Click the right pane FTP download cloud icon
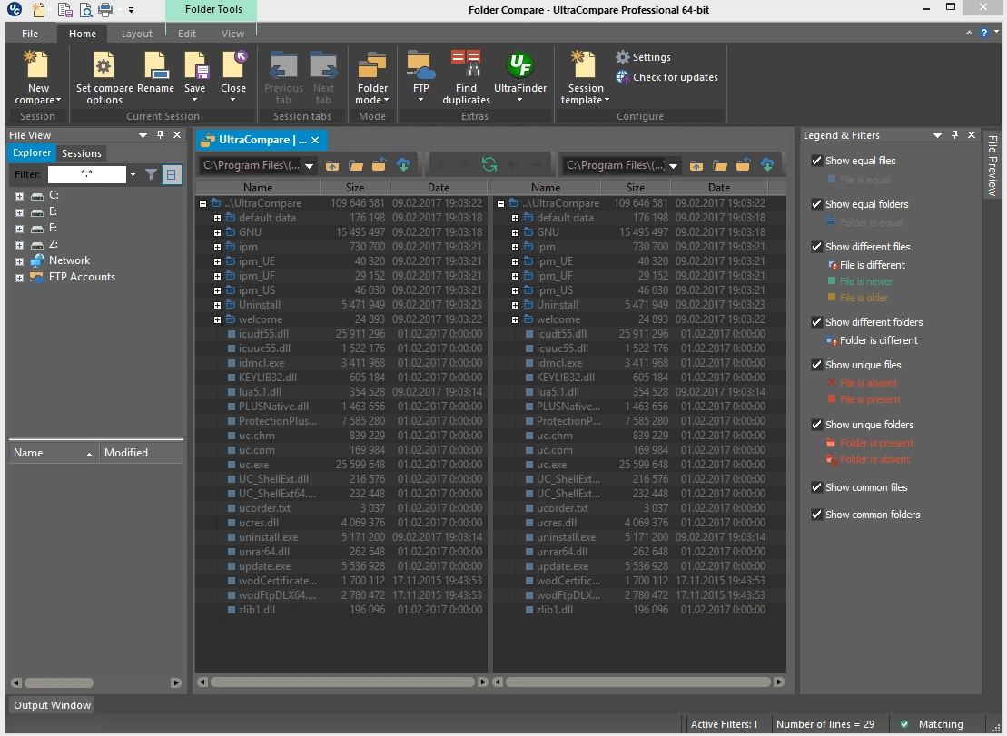Viewport: 1007px width, 736px height. (x=767, y=165)
